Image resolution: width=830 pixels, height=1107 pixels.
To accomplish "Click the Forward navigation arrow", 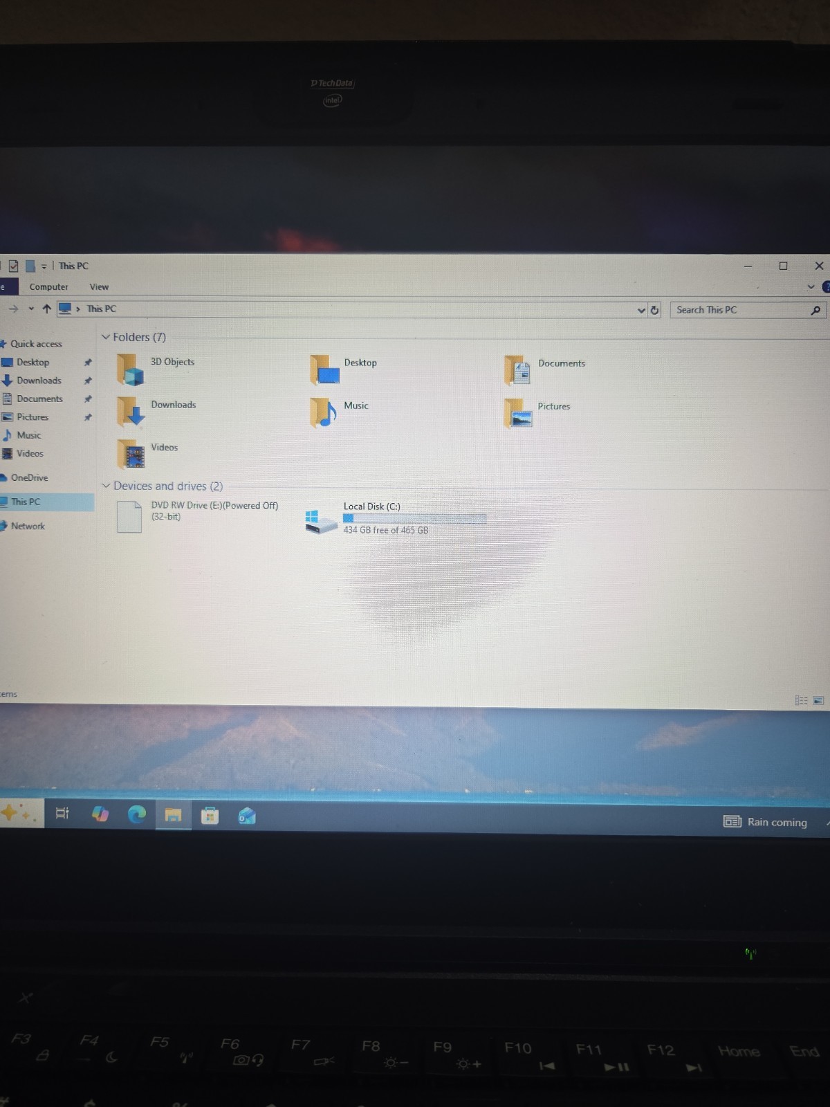I will pyautogui.click(x=13, y=309).
